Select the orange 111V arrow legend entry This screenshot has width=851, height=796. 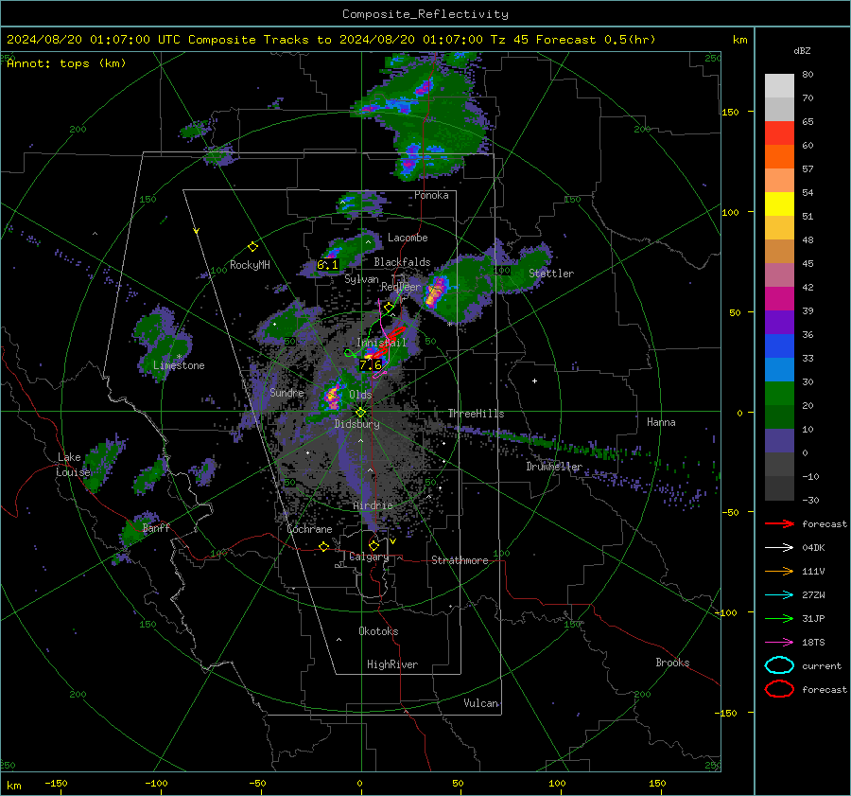[779, 571]
